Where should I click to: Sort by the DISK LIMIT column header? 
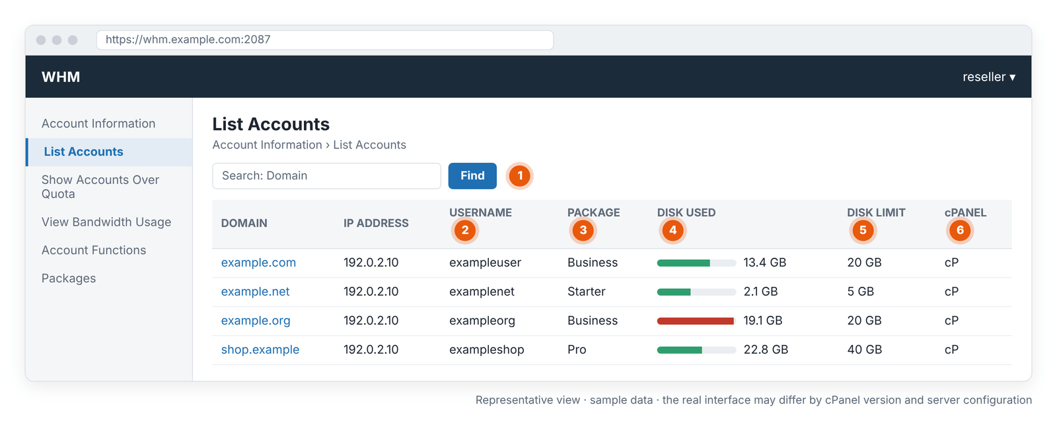click(876, 213)
